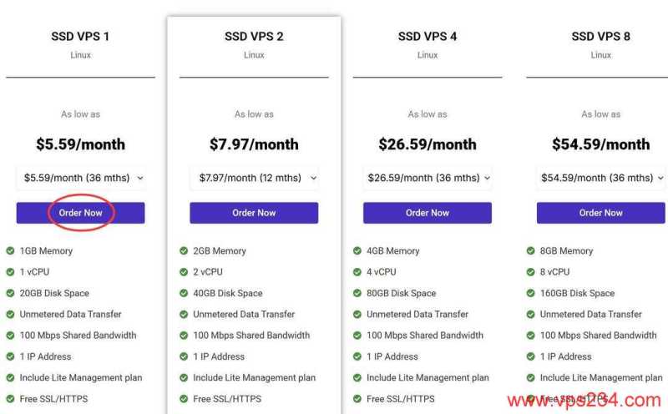Click the $26.59/month price text
Screen dimensions: 668x414
[x=428, y=144]
